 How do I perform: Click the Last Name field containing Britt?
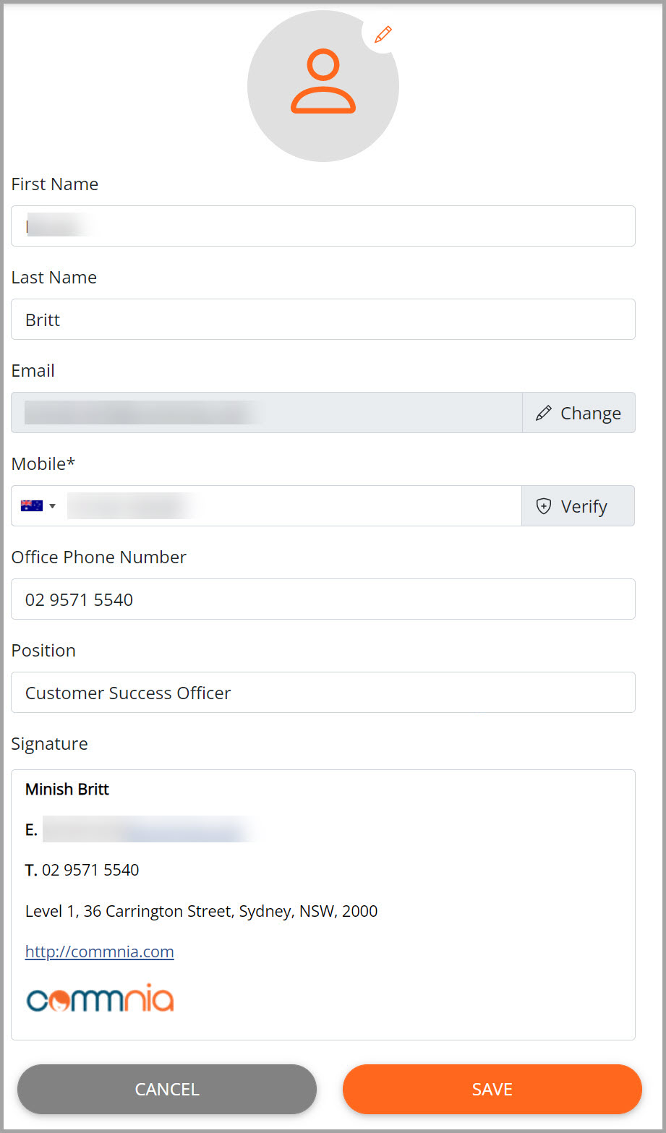coord(323,320)
